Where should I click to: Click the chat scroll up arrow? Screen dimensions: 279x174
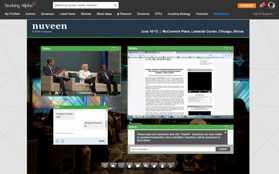106,111
